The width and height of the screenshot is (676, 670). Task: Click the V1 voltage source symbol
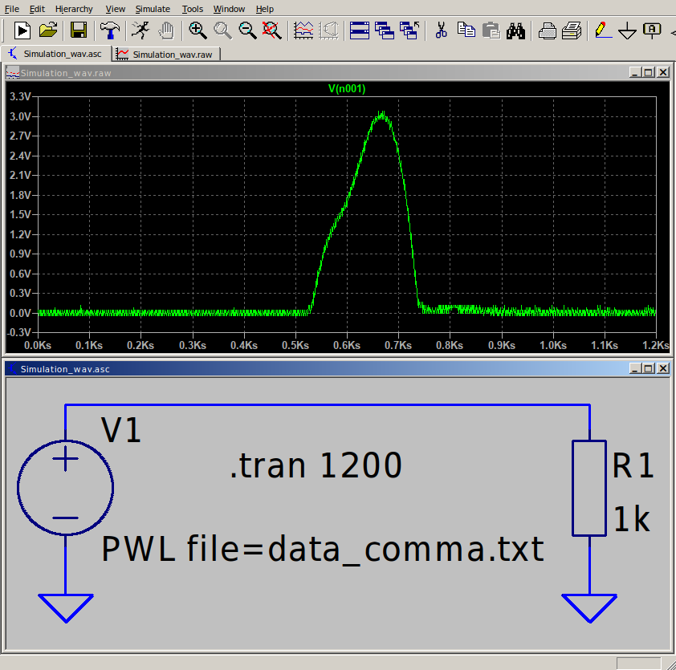[66, 488]
